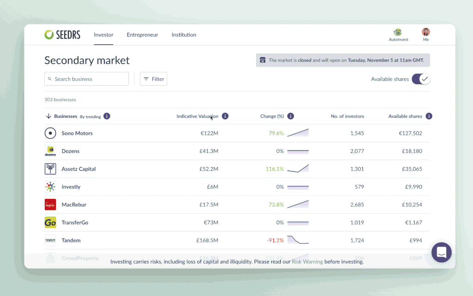Click the Businesses sort arrow icon

pyautogui.click(x=48, y=116)
